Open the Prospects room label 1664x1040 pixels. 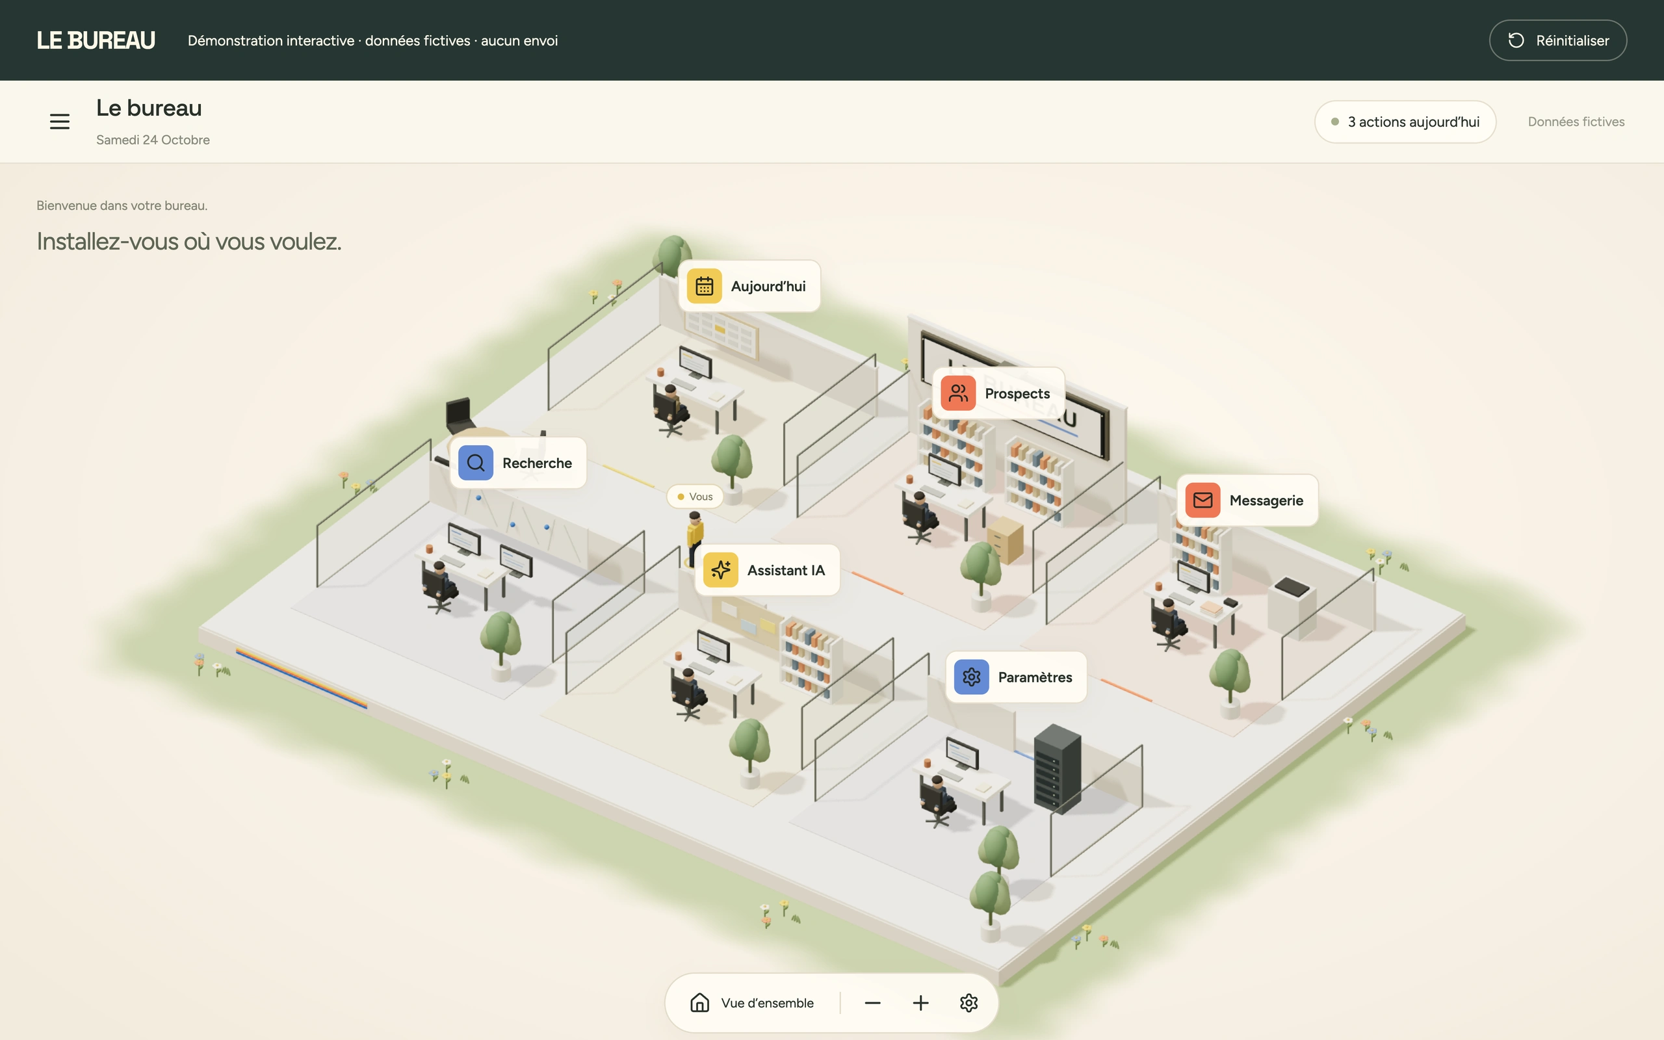pyautogui.click(x=998, y=393)
